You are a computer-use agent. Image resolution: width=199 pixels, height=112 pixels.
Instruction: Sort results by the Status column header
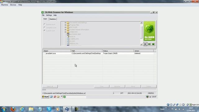coord(118,51)
